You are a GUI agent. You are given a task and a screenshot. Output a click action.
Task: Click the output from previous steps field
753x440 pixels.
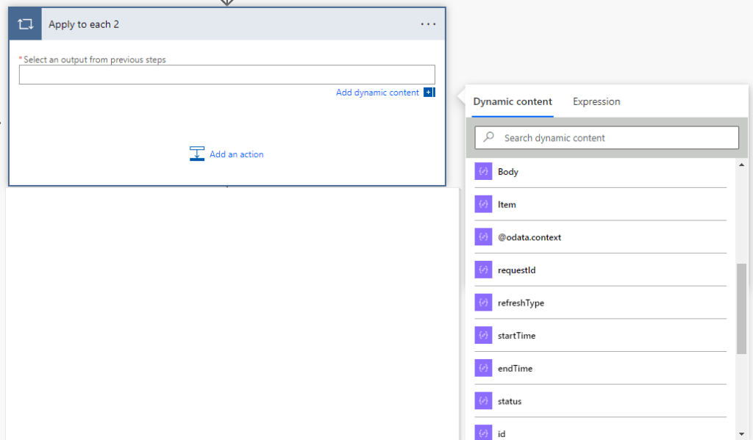(x=226, y=75)
